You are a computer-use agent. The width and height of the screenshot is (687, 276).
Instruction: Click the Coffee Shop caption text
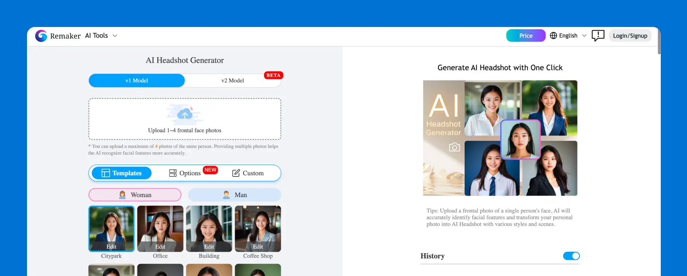tap(258, 256)
